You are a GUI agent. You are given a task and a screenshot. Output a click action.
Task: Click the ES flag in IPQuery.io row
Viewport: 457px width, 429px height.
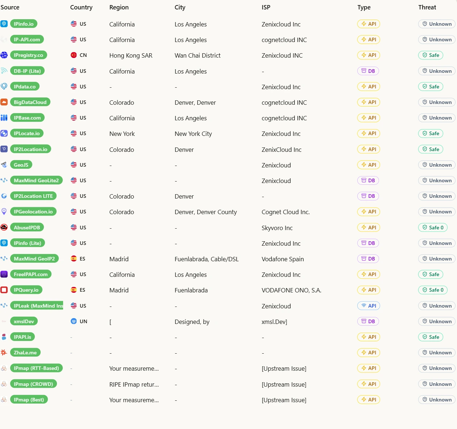click(x=74, y=290)
